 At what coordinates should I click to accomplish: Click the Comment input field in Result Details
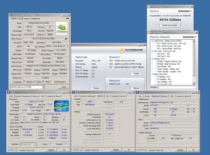pos(176,87)
